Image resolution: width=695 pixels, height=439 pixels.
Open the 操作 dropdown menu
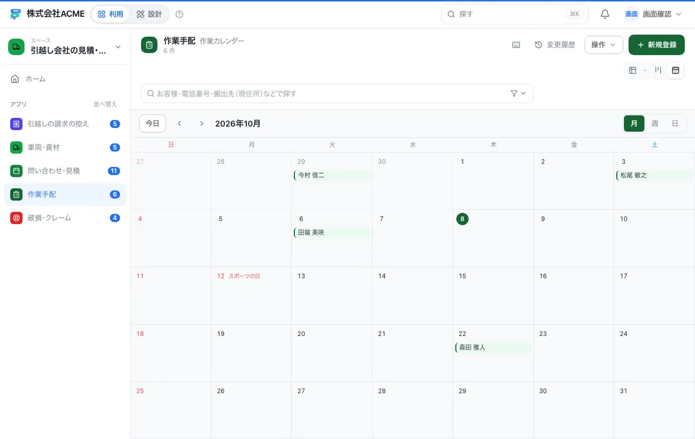[604, 45]
